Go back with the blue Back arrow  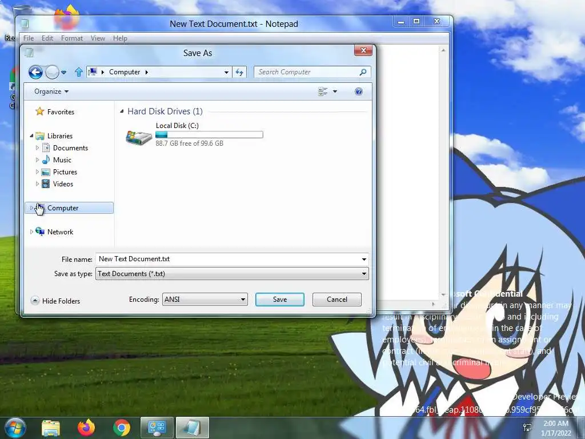pos(35,72)
